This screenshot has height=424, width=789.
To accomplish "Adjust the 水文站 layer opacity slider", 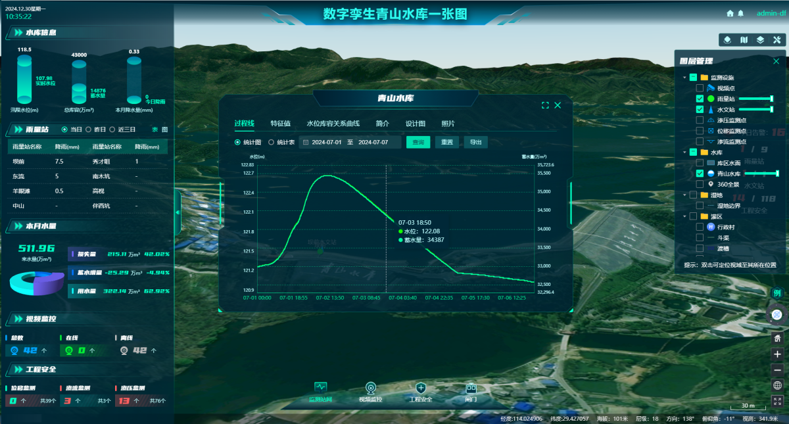I will (x=756, y=109).
